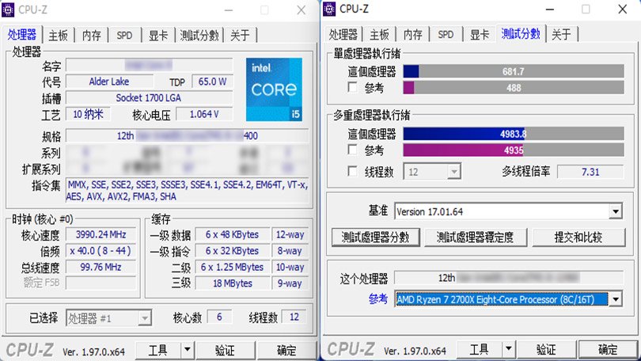This screenshot has height=361, width=641.
Task: Enable 参考 checkbox under single-thread section
Action: pos(353,88)
